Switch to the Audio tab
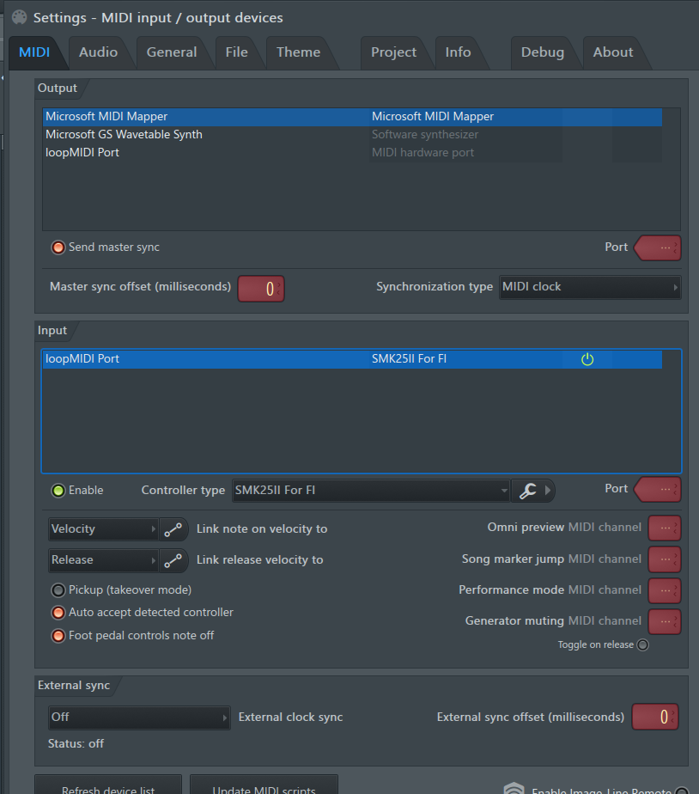699x794 pixels. 98,52
